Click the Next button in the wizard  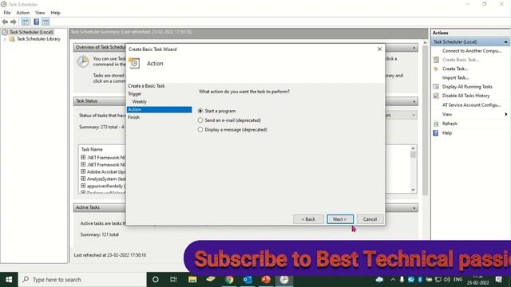click(x=340, y=219)
